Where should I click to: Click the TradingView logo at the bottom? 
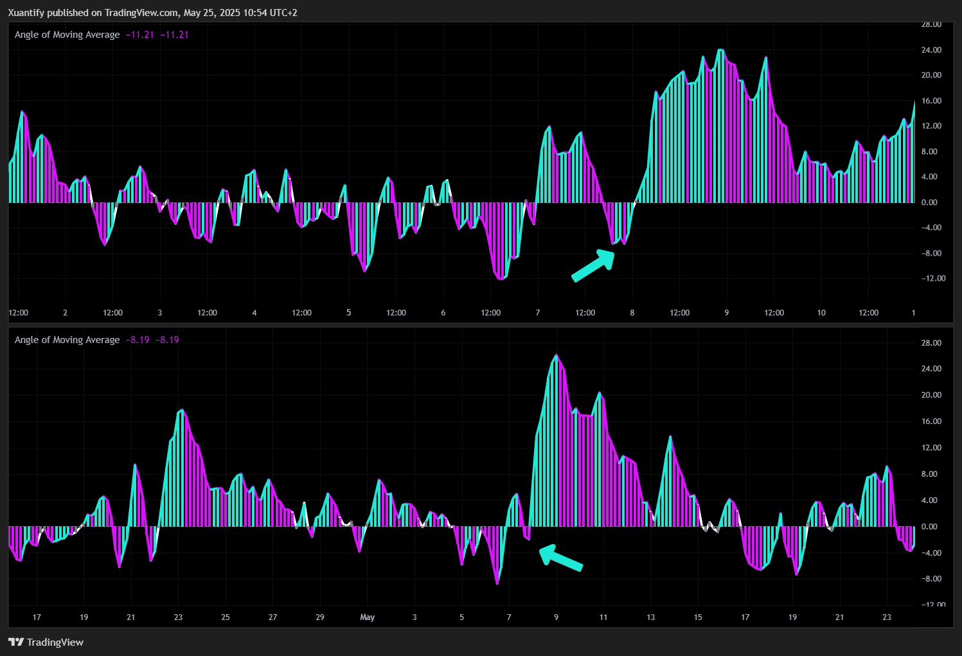(x=46, y=642)
